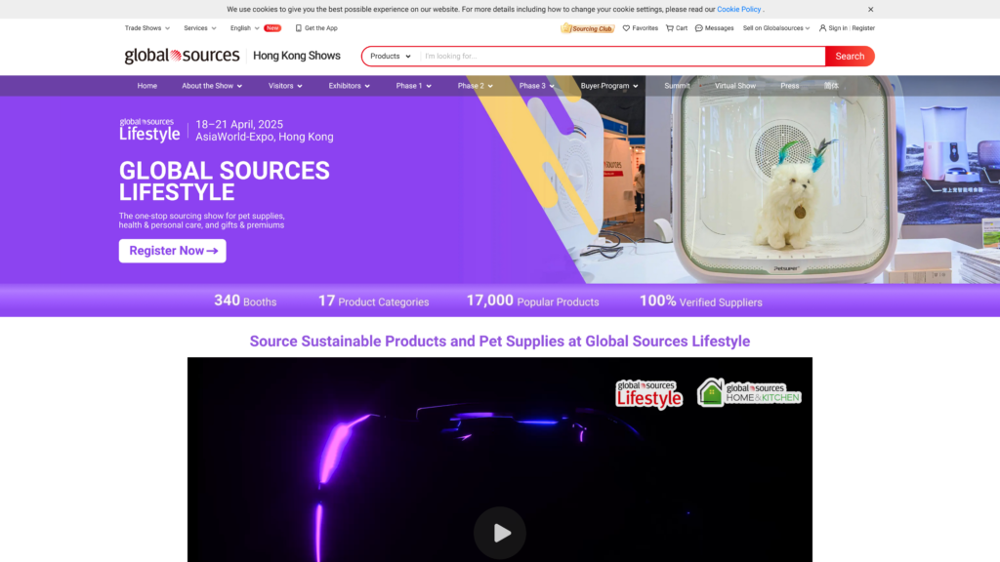The width and height of the screenshot is (1000, 562).
Task: Expand the Phase 2 menu
Action: [476, 86]
